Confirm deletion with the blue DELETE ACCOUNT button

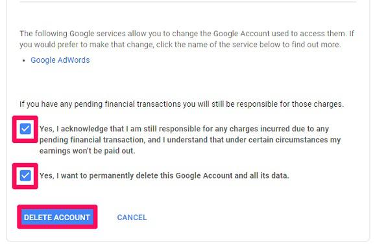[x=57, y=217]
